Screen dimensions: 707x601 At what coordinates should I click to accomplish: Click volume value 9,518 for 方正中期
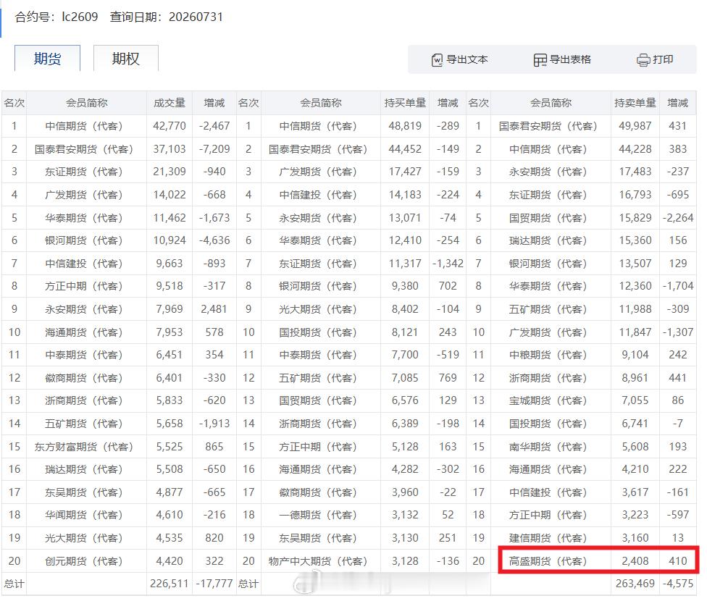pyautogui.click(x=170, y=286)
